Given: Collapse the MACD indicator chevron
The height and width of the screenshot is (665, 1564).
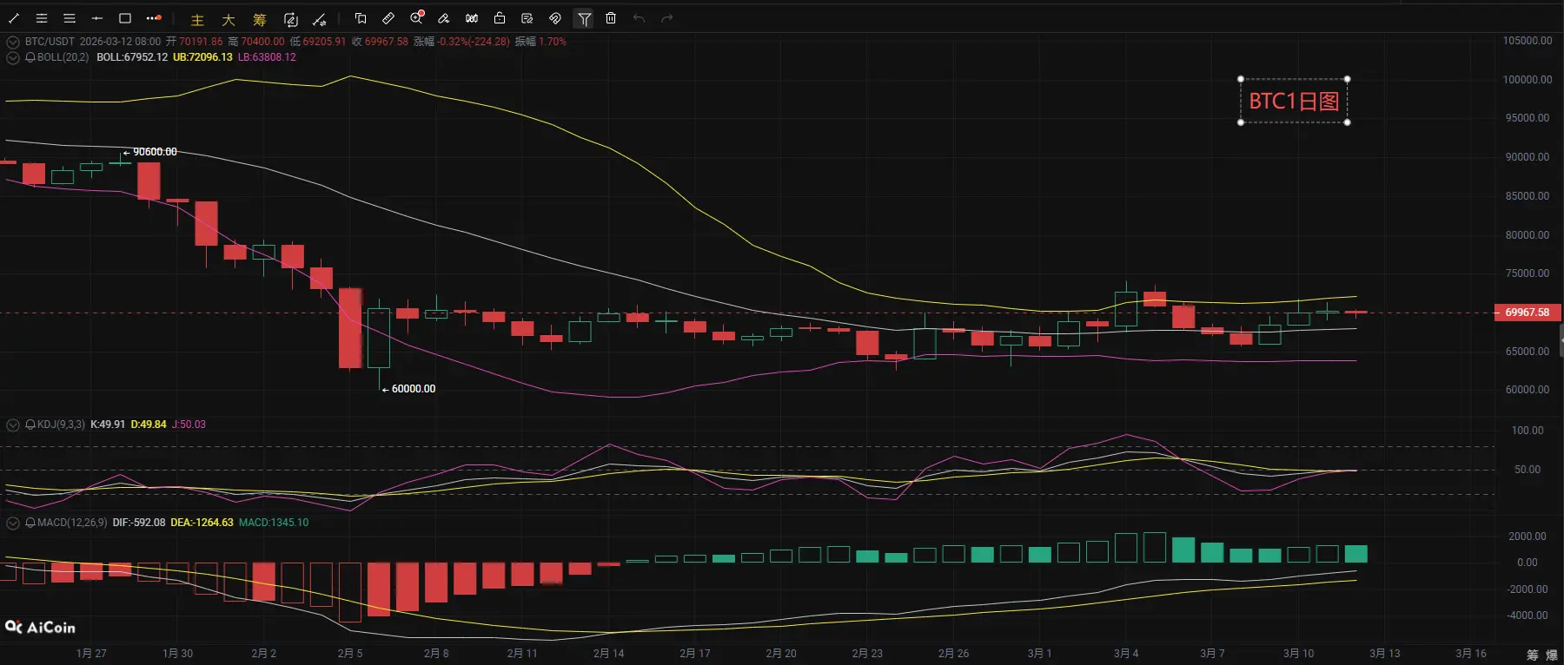Looking at the screenshot, I should coord(13,523).
